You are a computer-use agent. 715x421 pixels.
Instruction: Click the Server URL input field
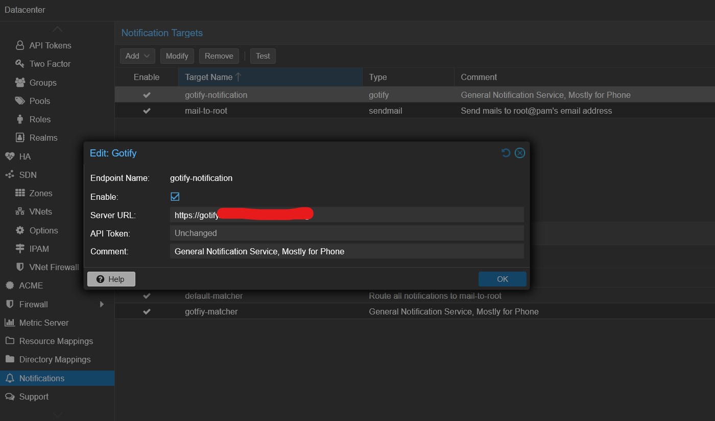click(x=347, y=215)
